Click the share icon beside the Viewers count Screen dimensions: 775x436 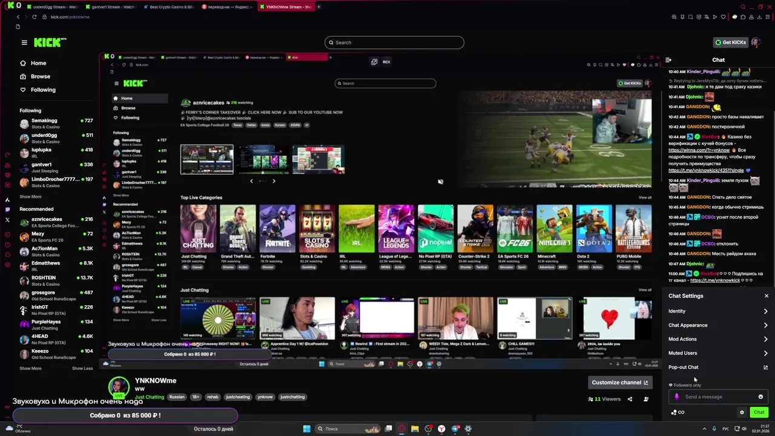630,399
